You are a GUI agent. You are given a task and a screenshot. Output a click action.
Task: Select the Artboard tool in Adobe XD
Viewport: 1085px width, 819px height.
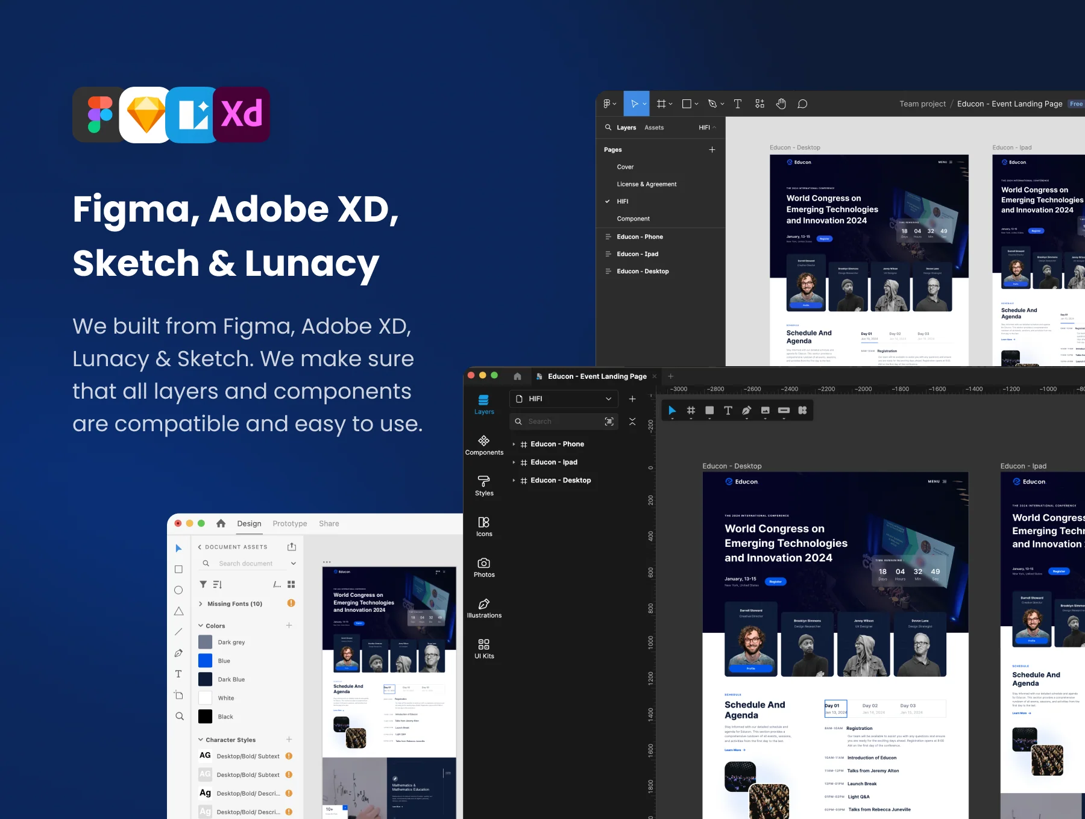pos(178,695)
